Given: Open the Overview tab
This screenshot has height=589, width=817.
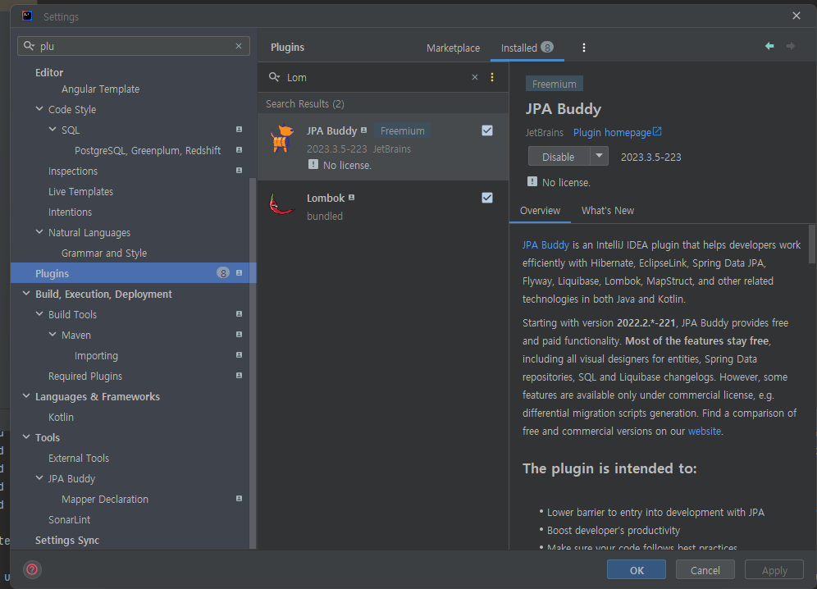Looking at the screenshot, I should click(540, 211).
